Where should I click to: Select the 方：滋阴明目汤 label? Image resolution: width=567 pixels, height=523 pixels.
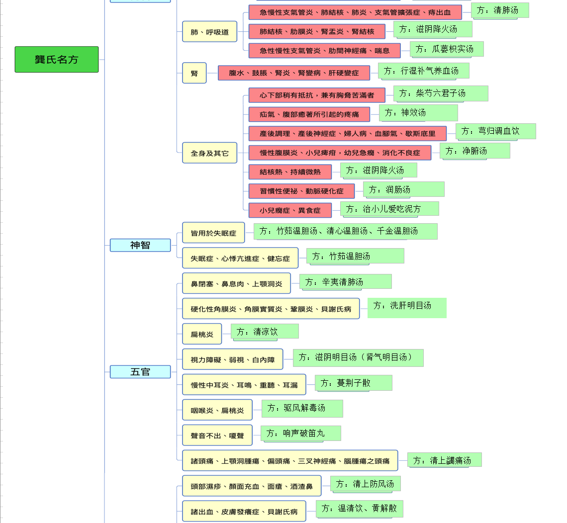tap(358, 358)
